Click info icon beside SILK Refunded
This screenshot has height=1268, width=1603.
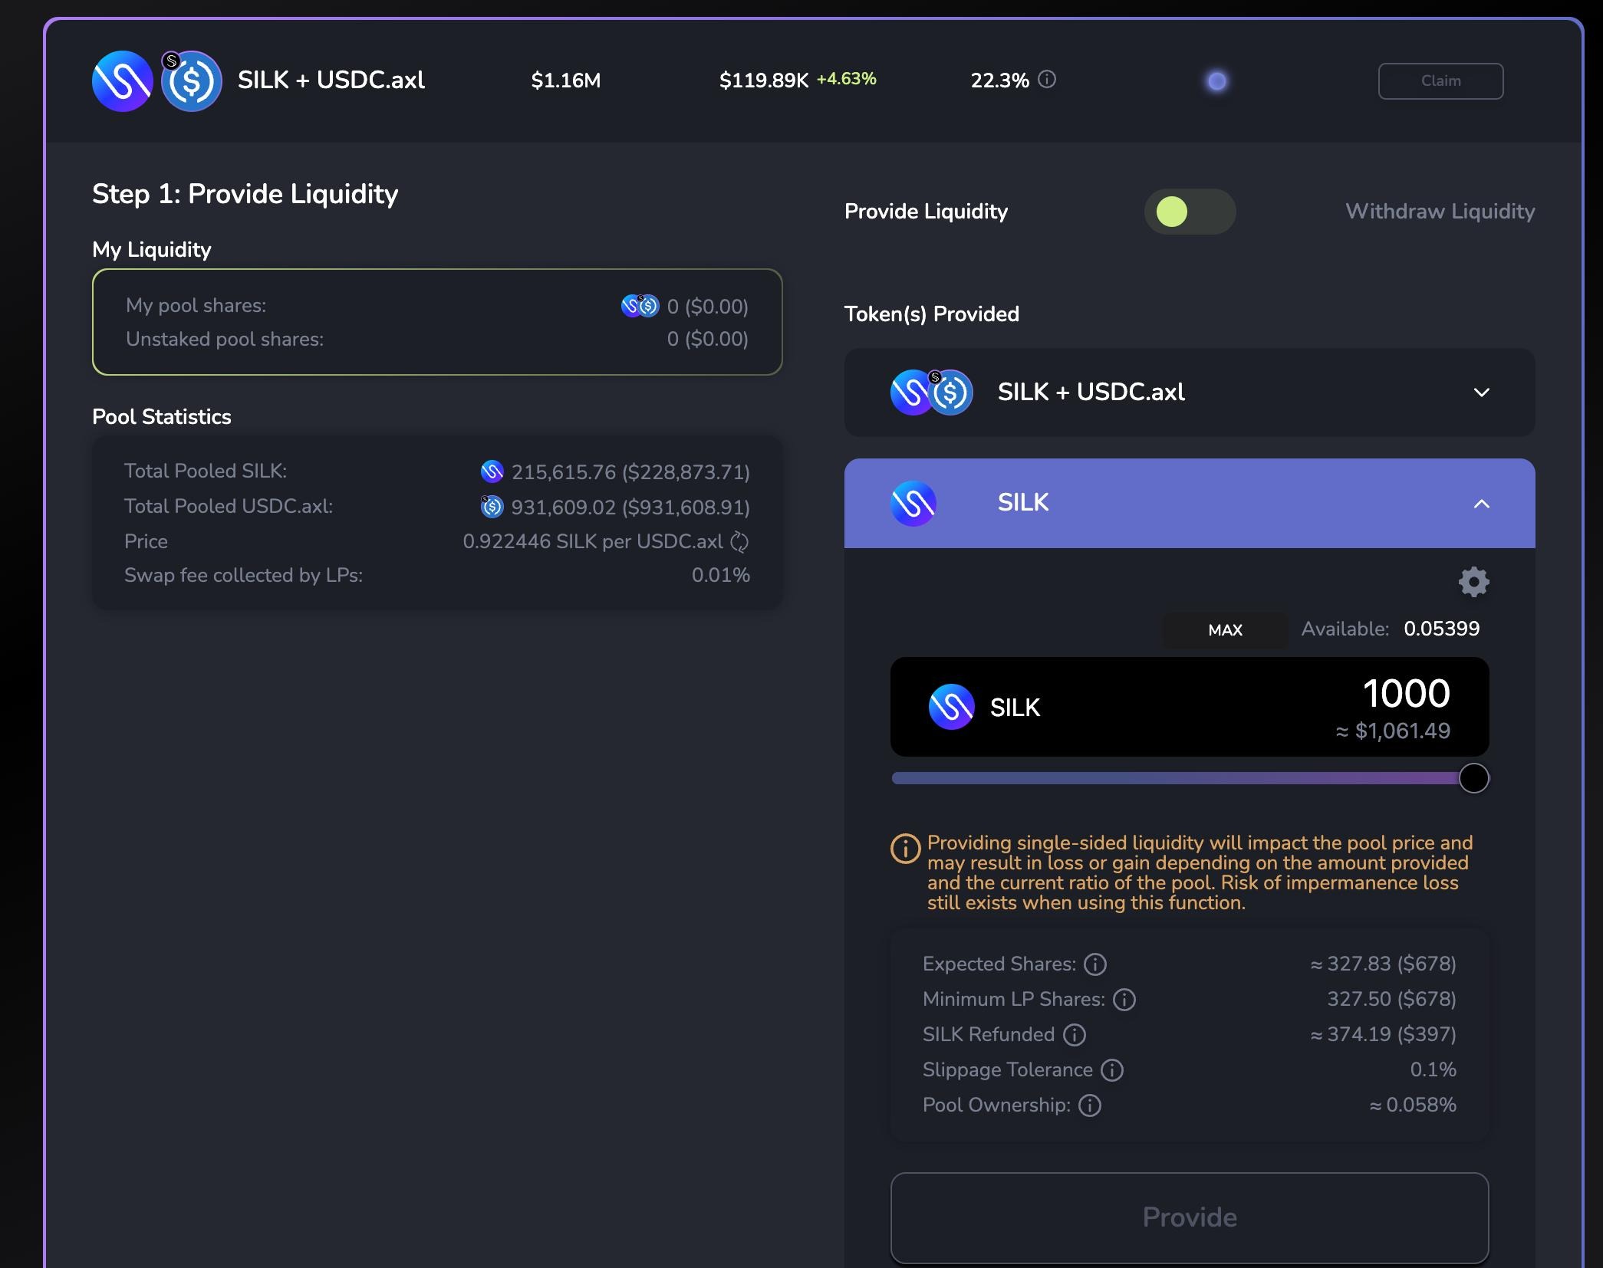point(1074,1035)
